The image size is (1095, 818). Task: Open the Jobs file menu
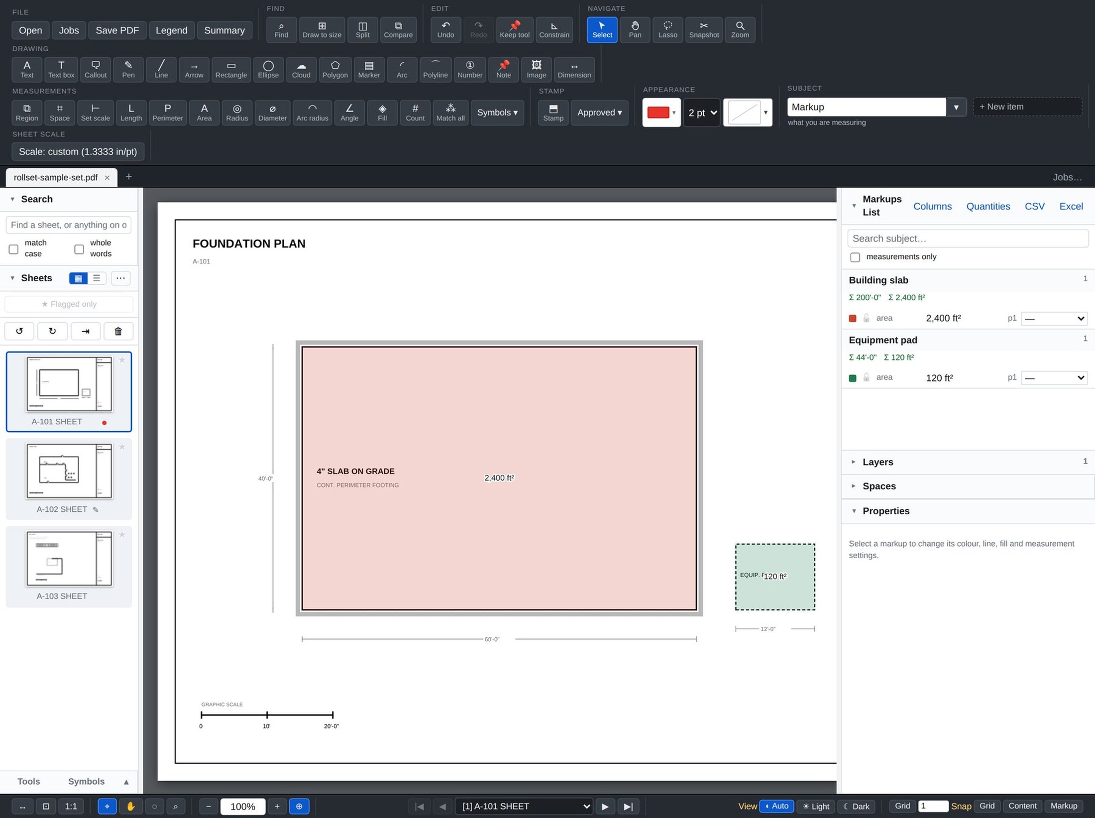[69, 30]
